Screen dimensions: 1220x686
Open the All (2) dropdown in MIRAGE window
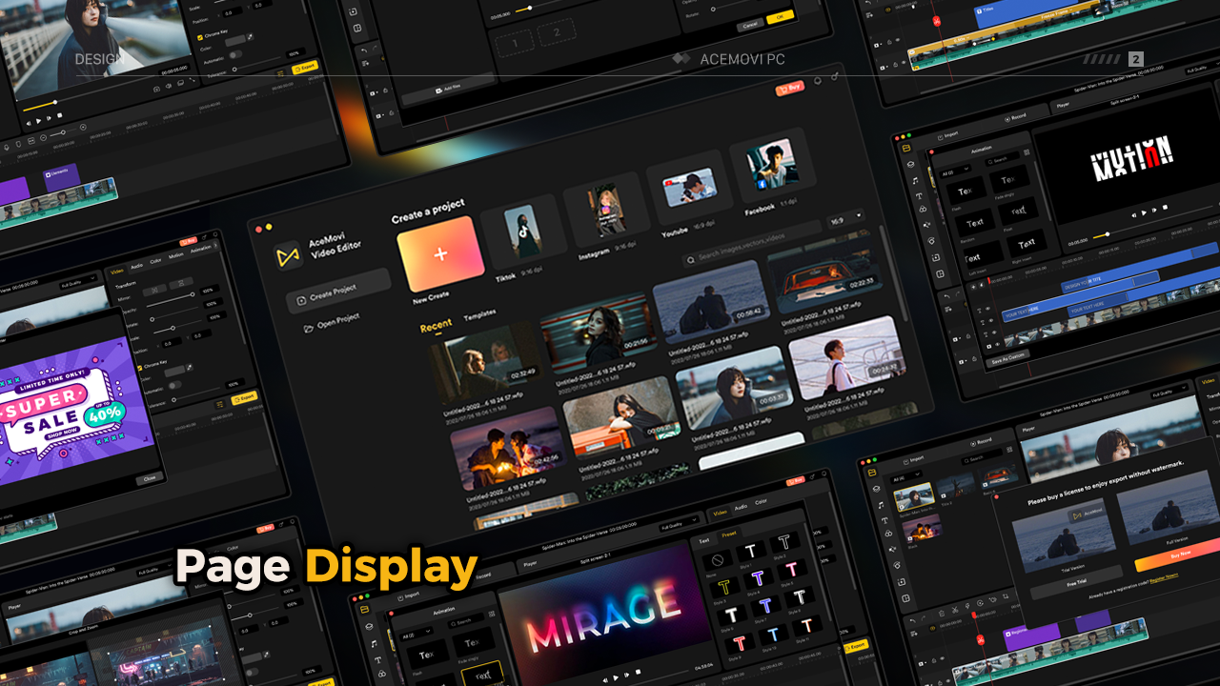click(417, 635)
